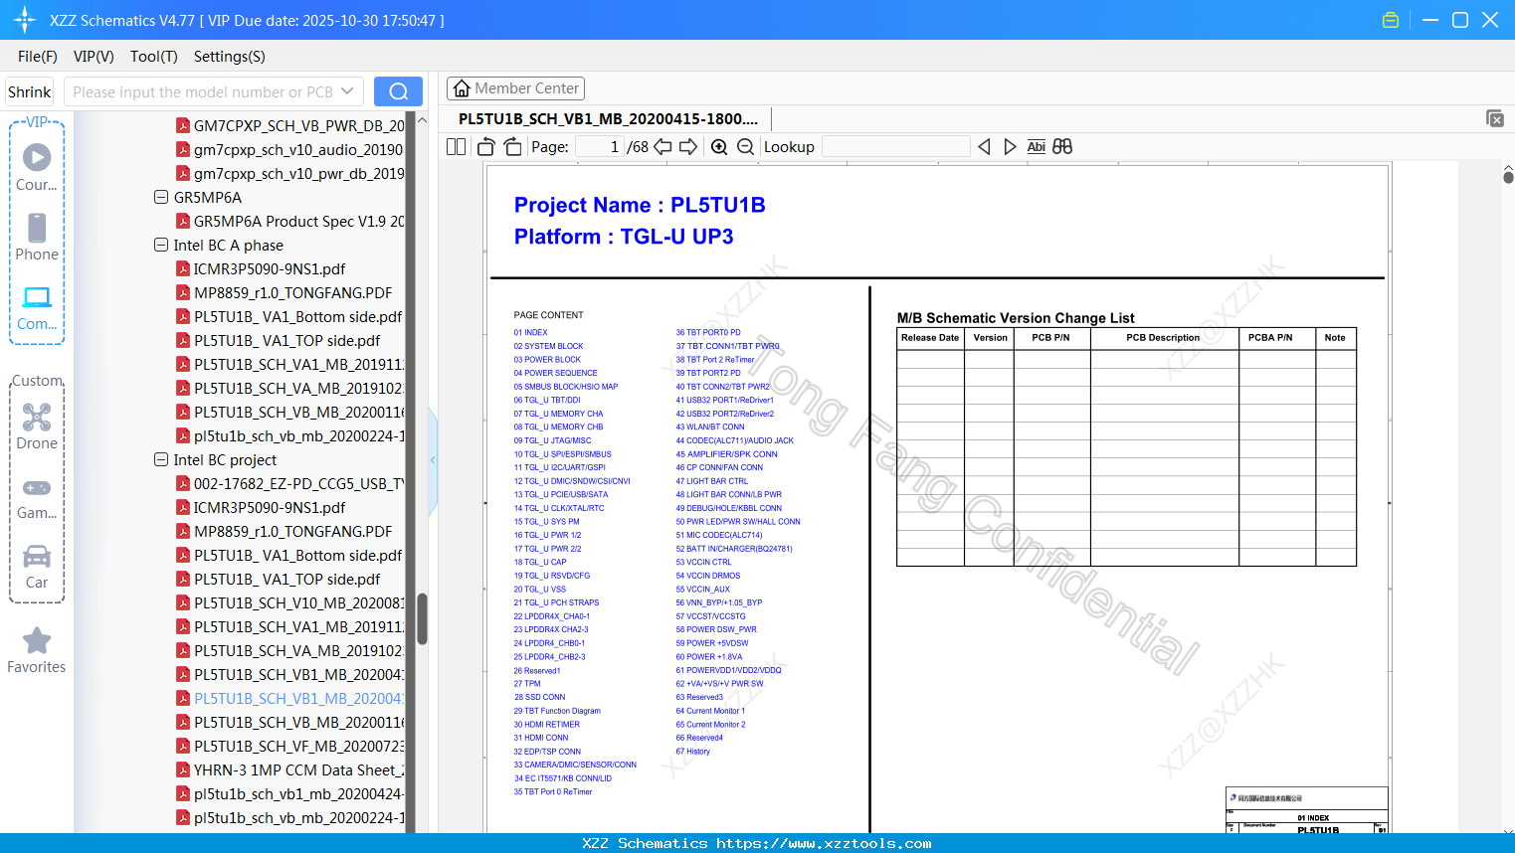Find previous lookup result
Viewport: 1515px width, 853px height.
pos(984,147)
